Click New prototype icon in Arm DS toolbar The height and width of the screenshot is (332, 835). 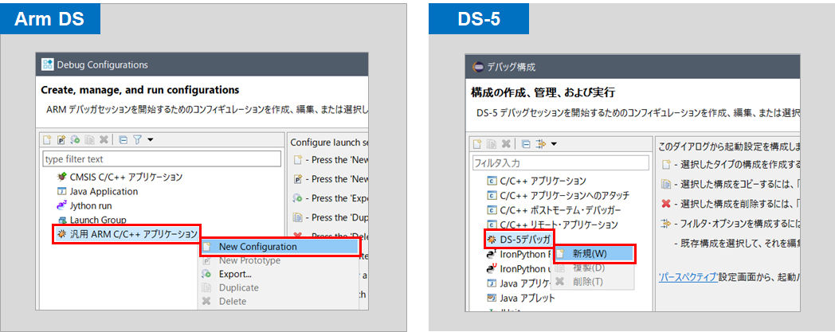coord(61,140)
